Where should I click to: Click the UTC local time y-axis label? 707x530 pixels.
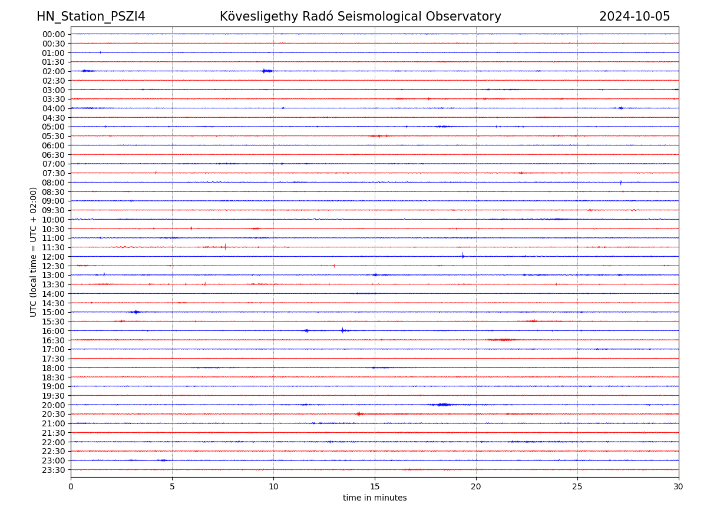point(34,251)
